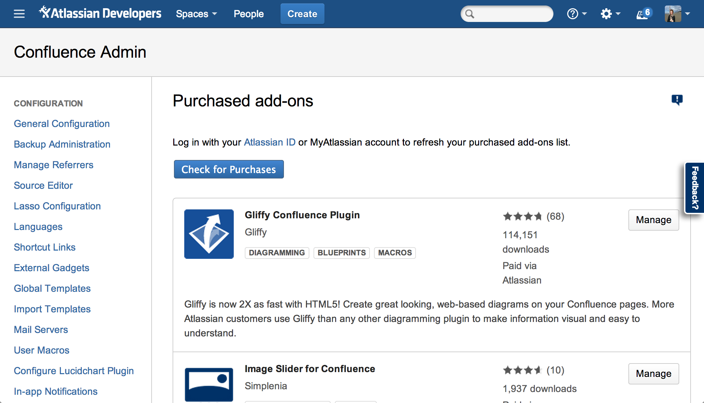Click the search magnifier icon

click(470, 14)
